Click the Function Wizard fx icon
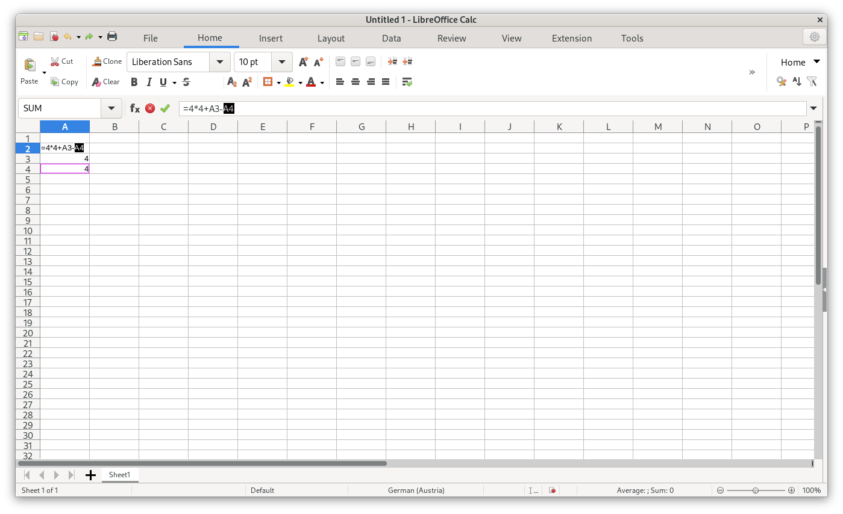 point(135,108)
